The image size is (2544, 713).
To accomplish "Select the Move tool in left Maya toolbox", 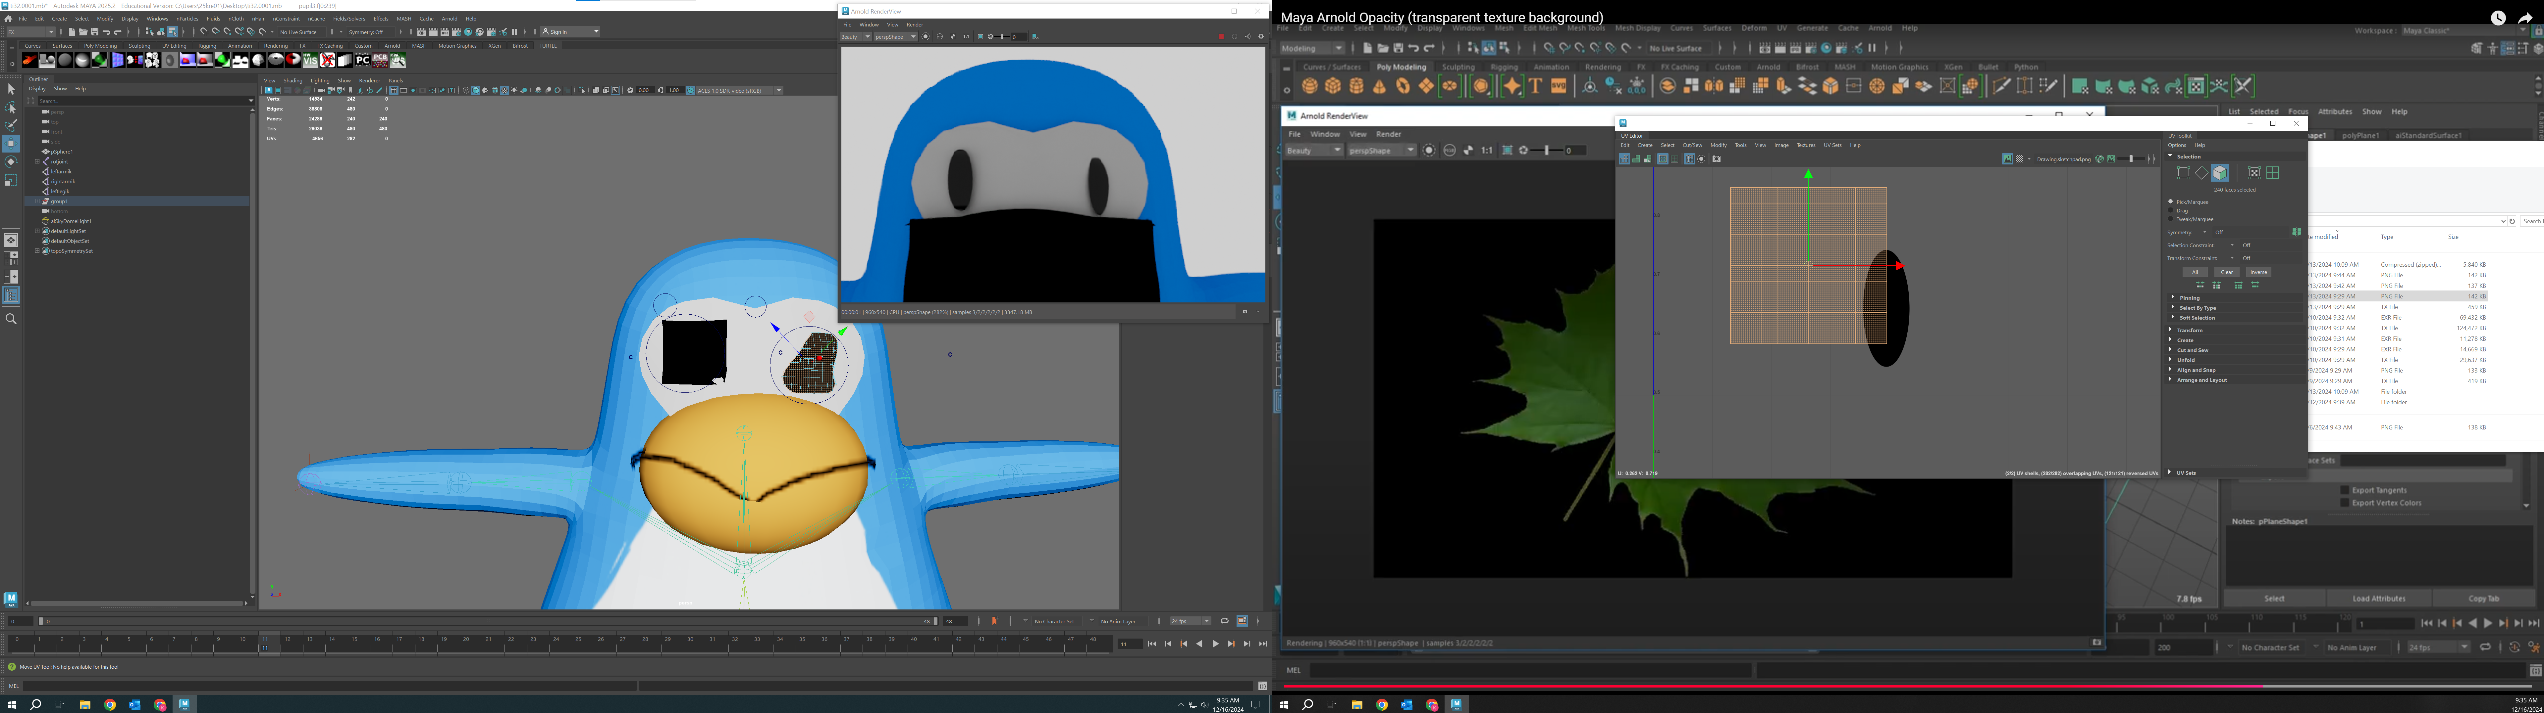I will click(11, 144).
